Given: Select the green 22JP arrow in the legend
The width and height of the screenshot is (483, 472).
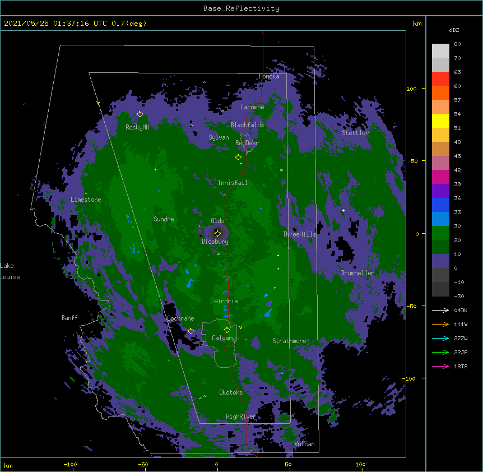Looking at the screenshot, I should coord(440,352).
